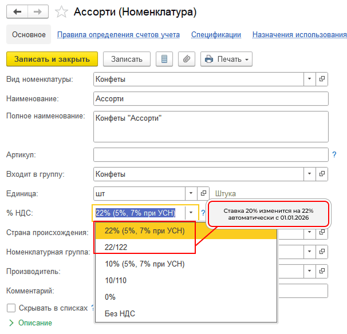Click the help question mark beside Артикул

[334, 154]
